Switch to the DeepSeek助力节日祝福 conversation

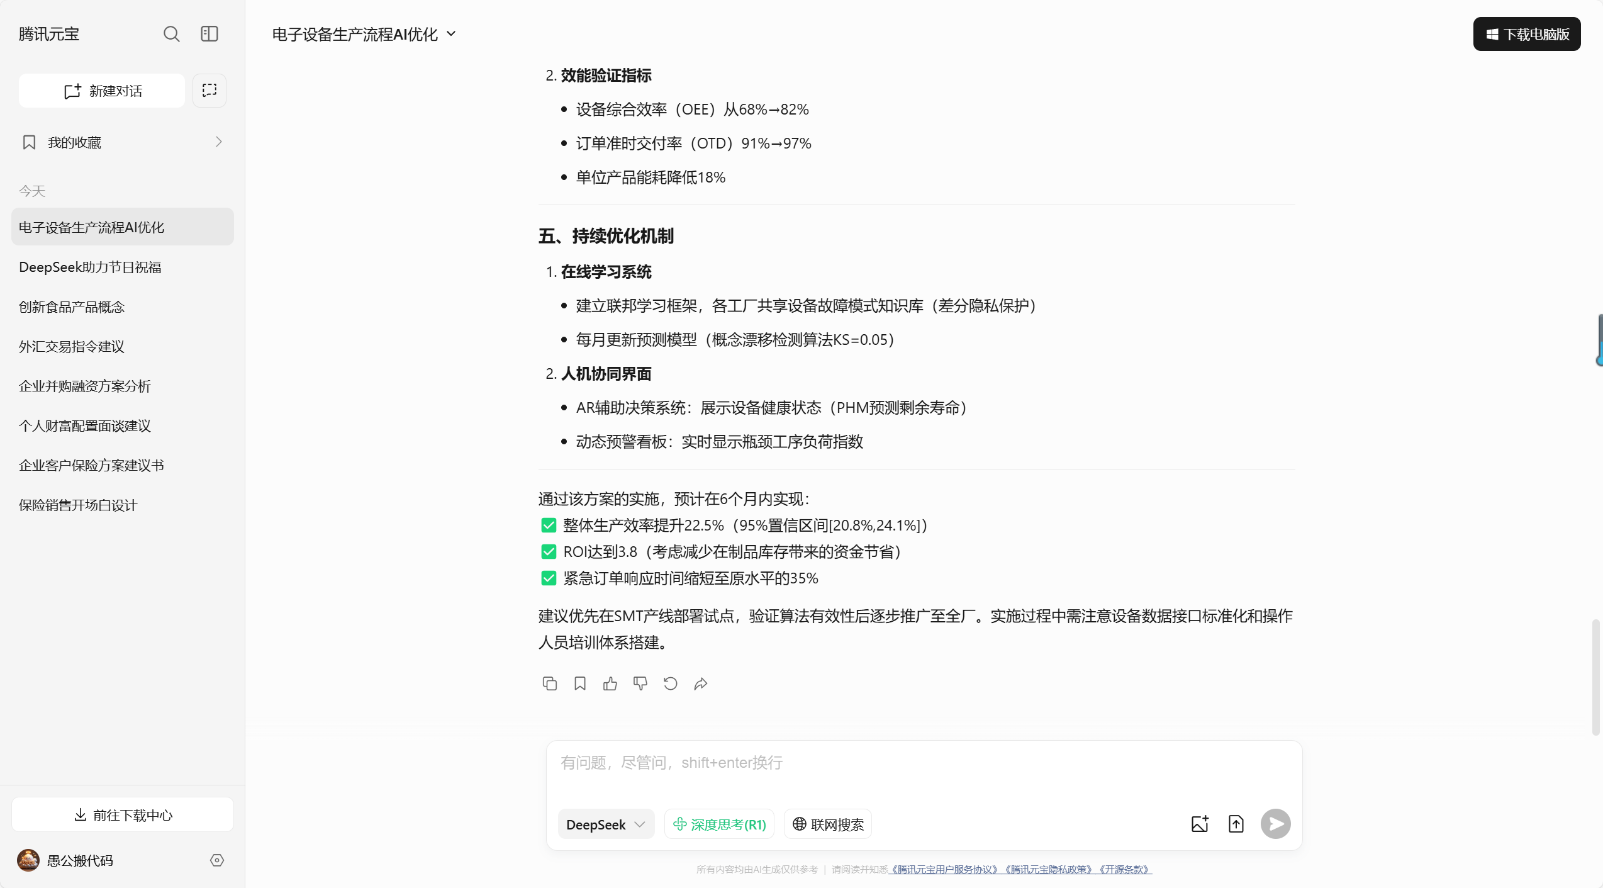click(x=90, y=267)
